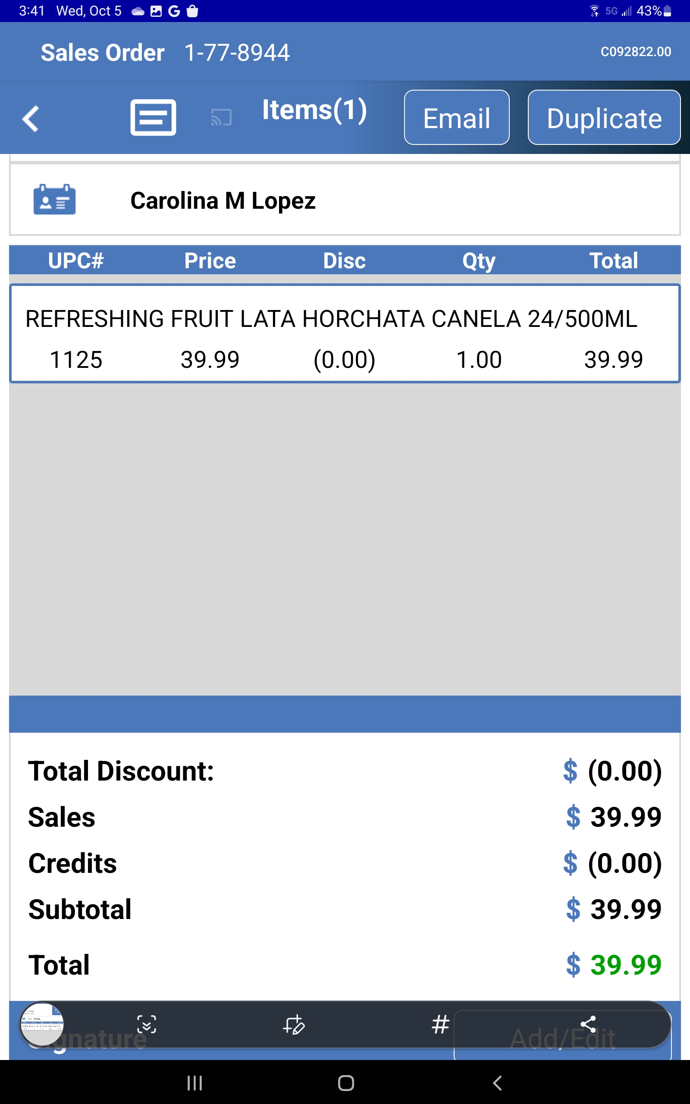This screenshot has width=690, height=1104.
Task: Open the order notes card icon
Action: pyautogui.click(x=153, y=118)
